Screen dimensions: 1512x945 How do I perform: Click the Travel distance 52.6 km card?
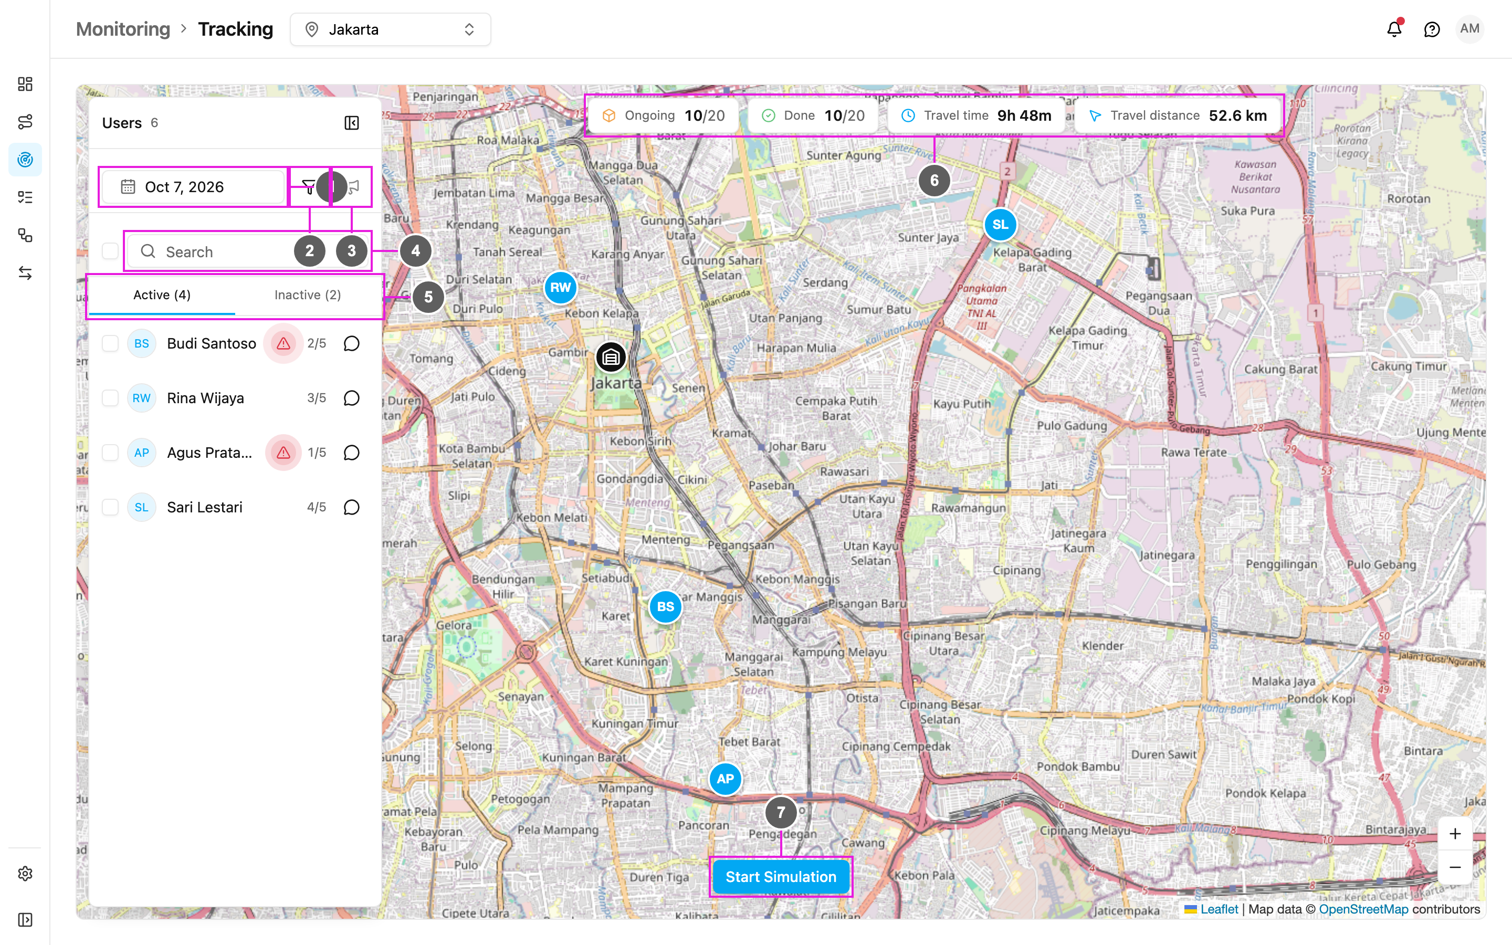[x=1178, y=115]
